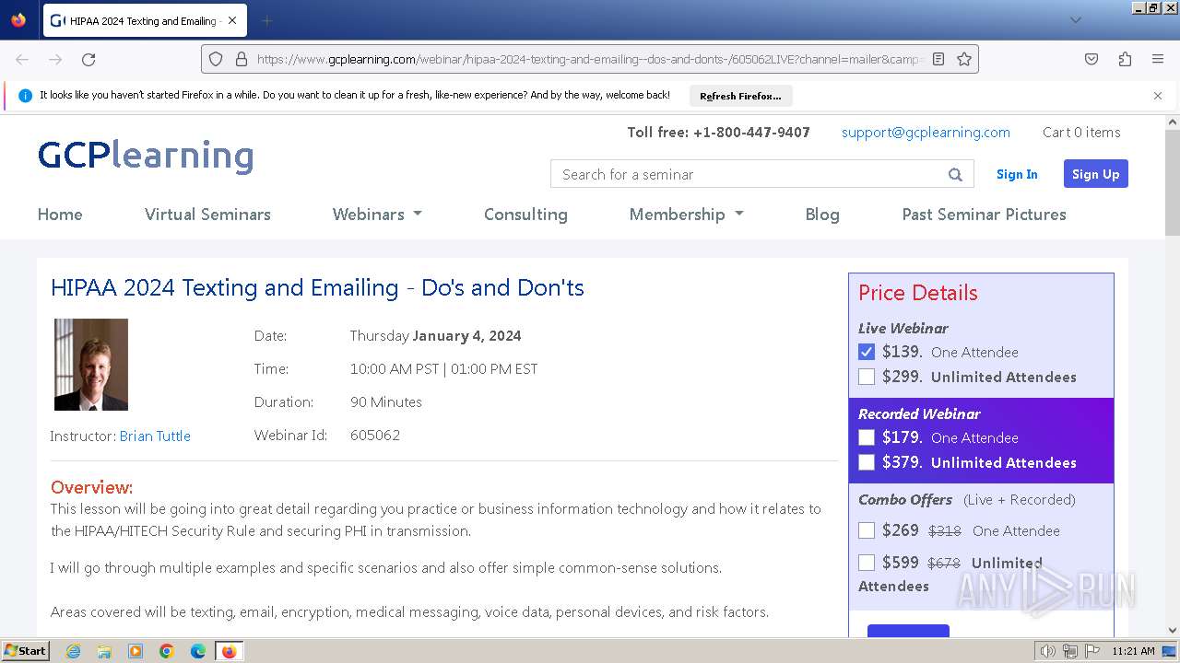Open File Explorer from taskbar

tap(104, 651)
